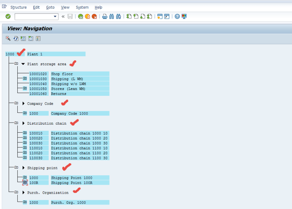Select Shipping Point 1000 row

[69, 178]
